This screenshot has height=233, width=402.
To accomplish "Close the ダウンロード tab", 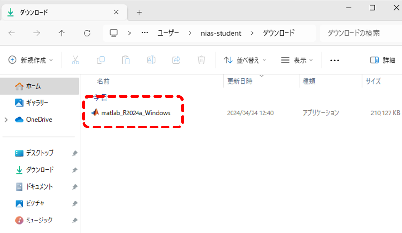I will click(116, 12).
